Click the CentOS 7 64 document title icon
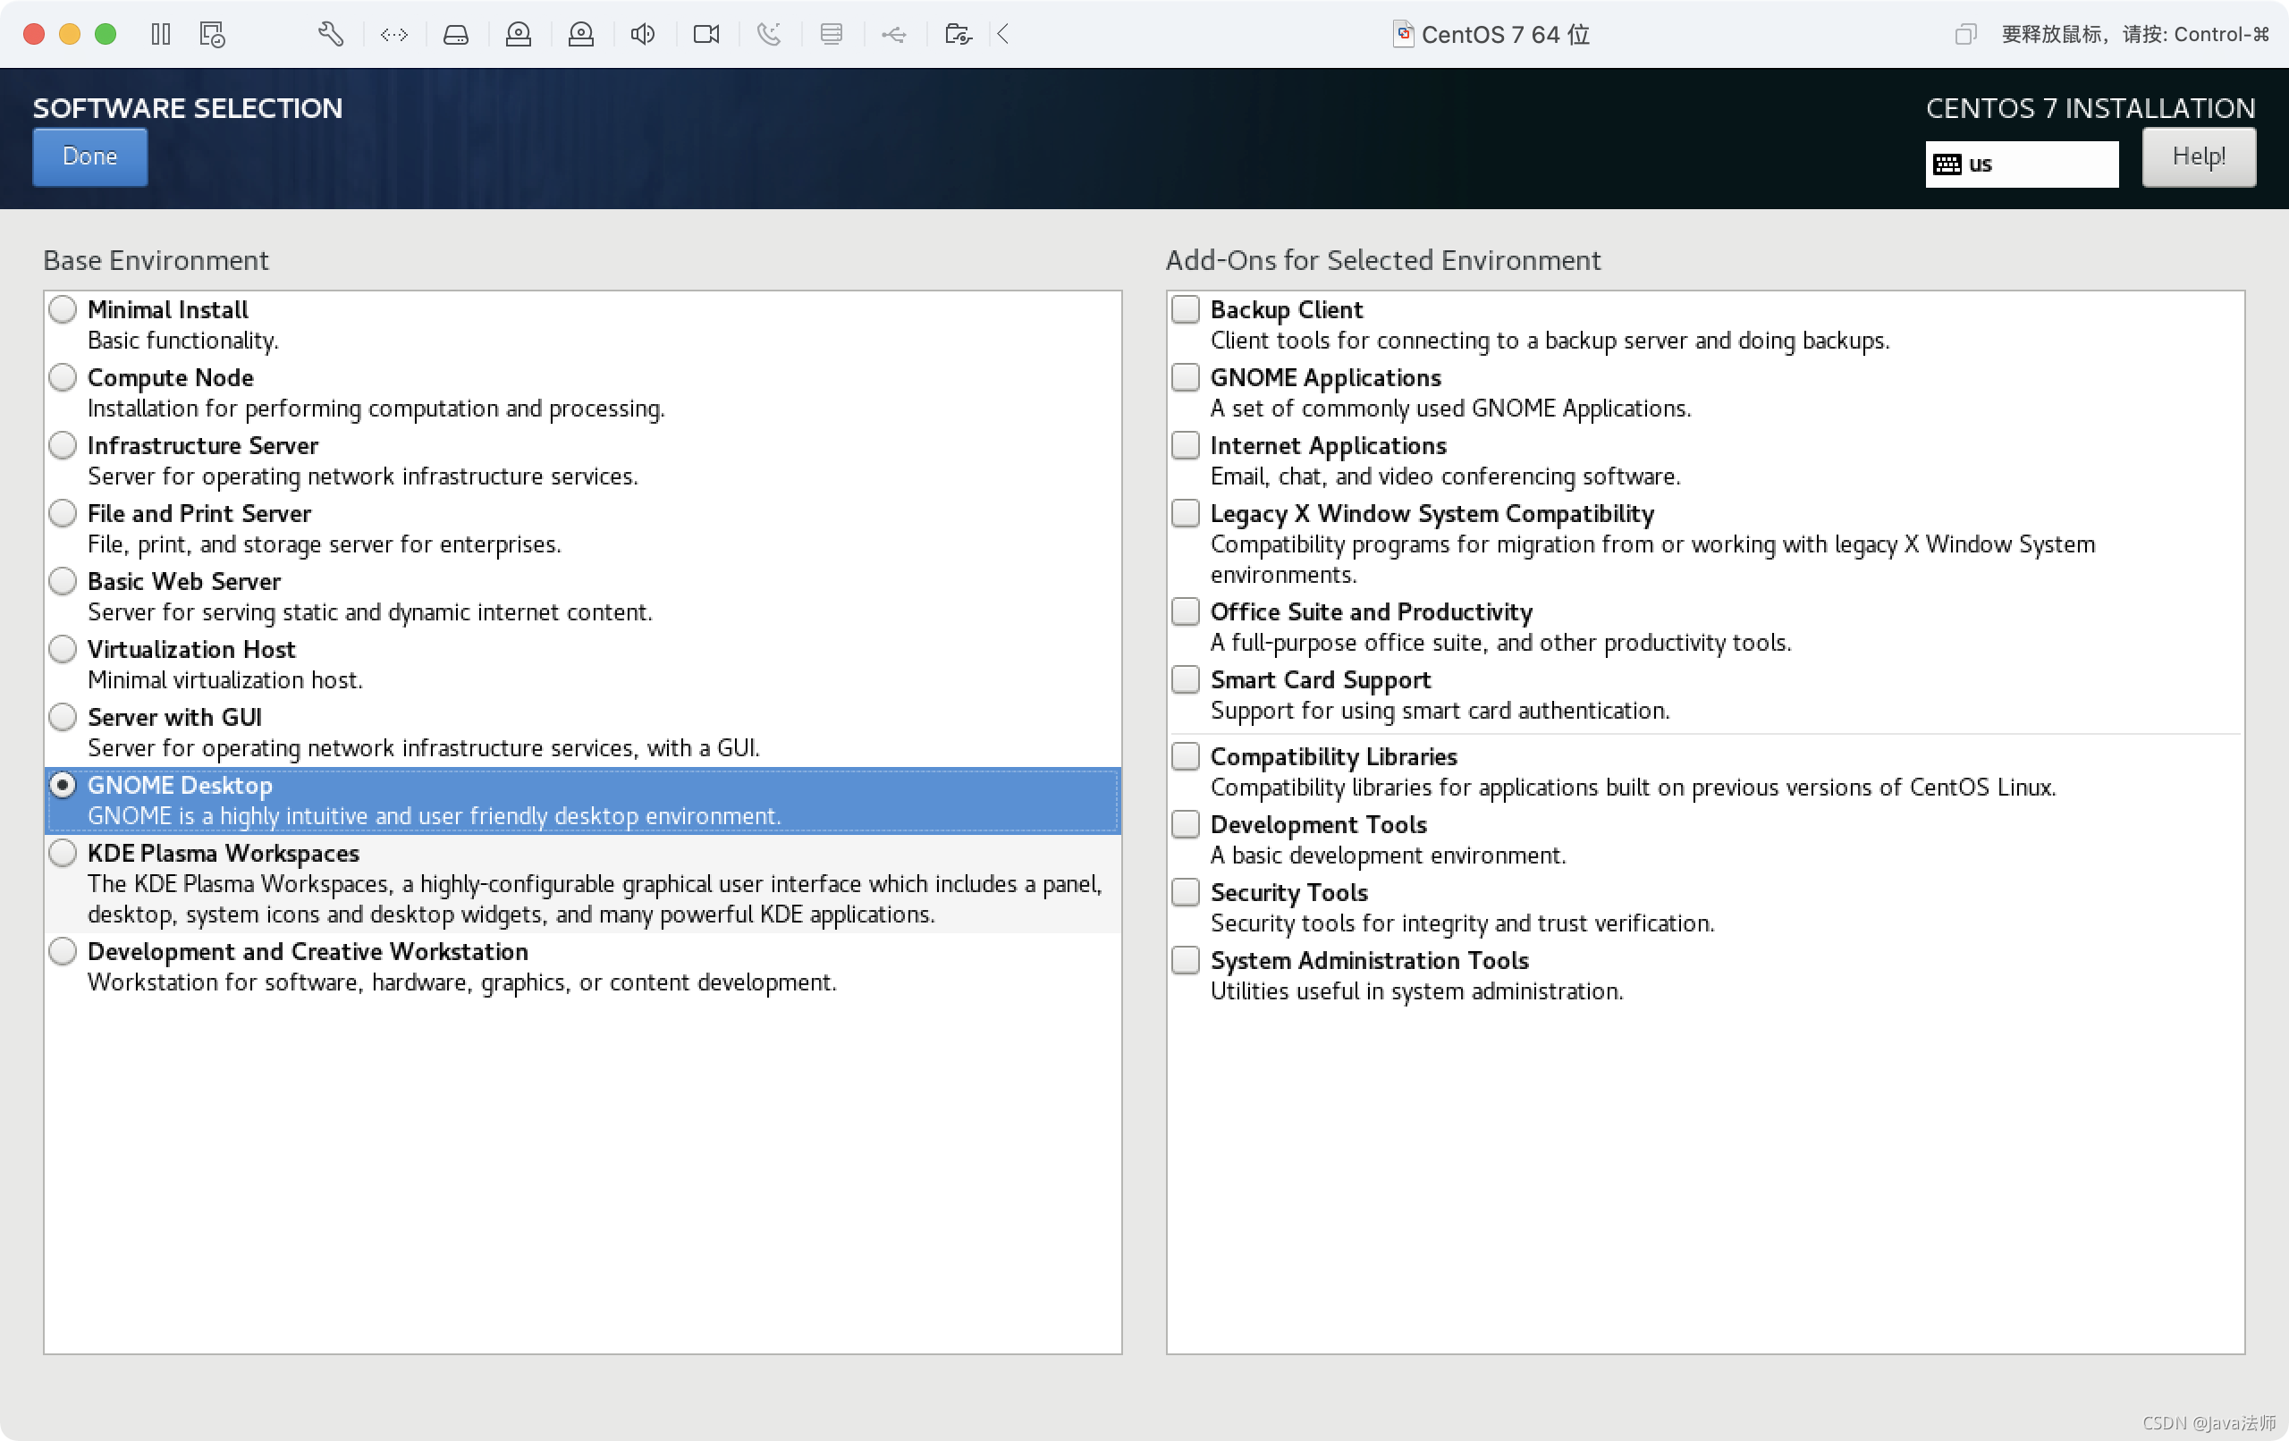The width and height of the screenshot is (2289, 1441). click(x=1403, y=34)
